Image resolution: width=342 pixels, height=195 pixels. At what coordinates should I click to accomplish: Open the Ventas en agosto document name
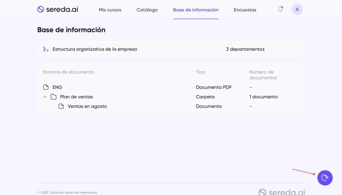pyautogui.click(x=87, y=106)
